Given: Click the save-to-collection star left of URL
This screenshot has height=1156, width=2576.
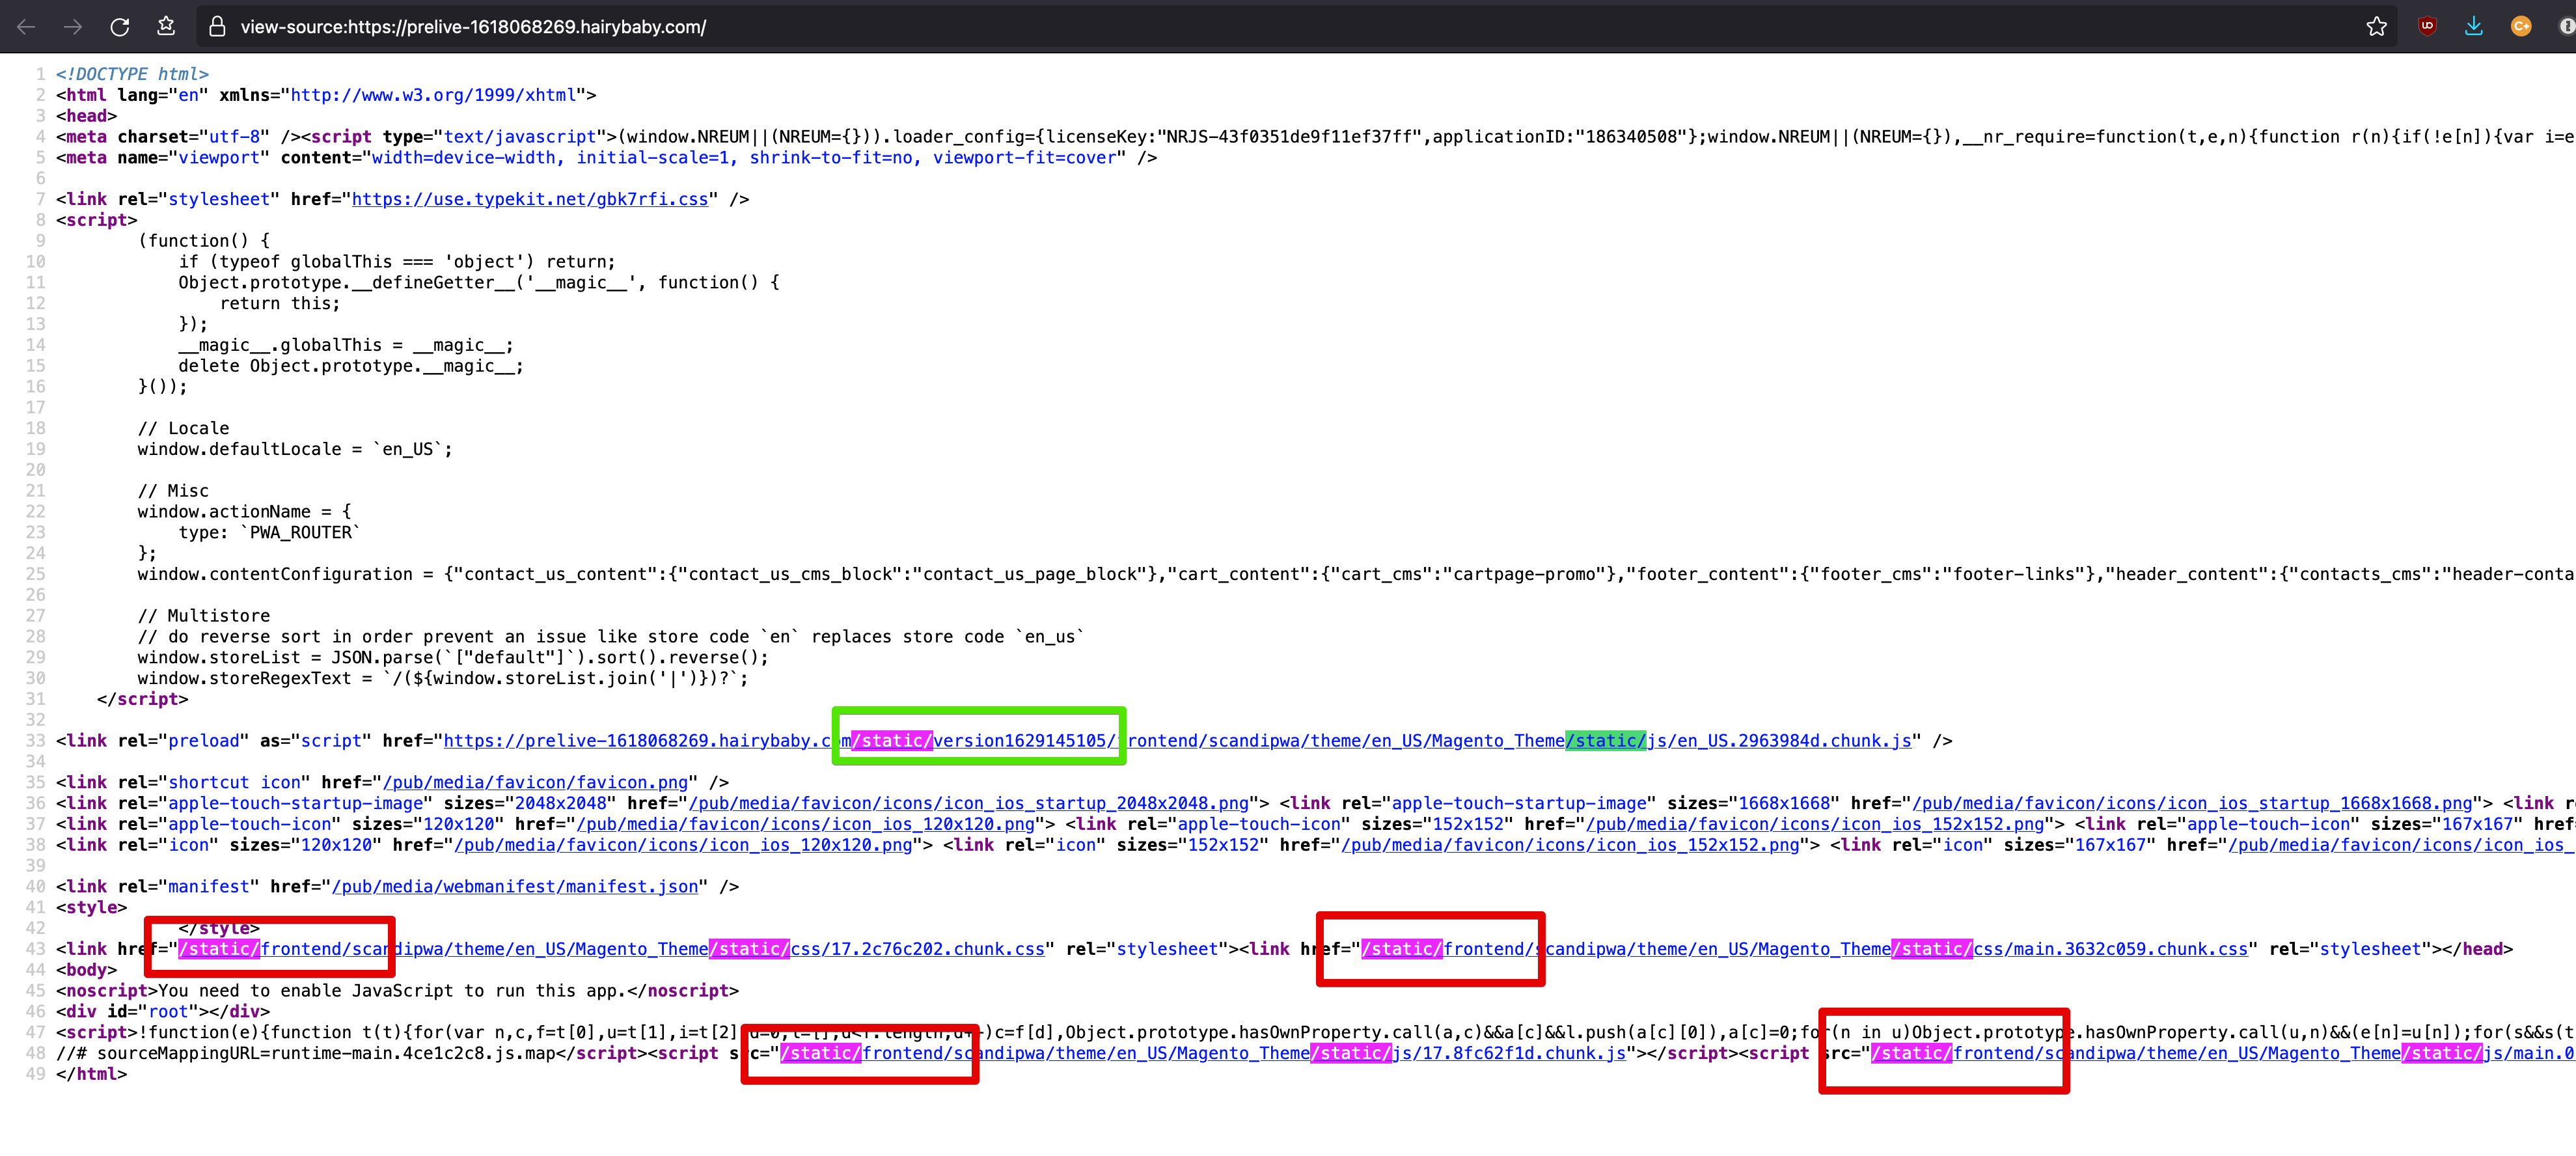Looking at the screenshot, I should click(x=166, y=26).
